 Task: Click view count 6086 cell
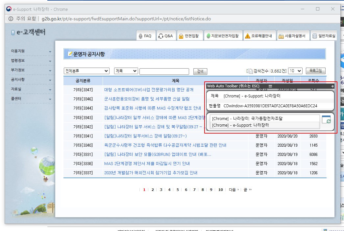click(313, 155)
